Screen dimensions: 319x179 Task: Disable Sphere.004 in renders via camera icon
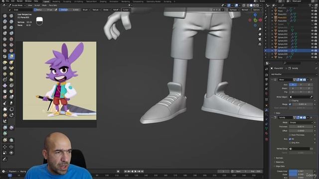pyautogui.click(x=316, y=37)
